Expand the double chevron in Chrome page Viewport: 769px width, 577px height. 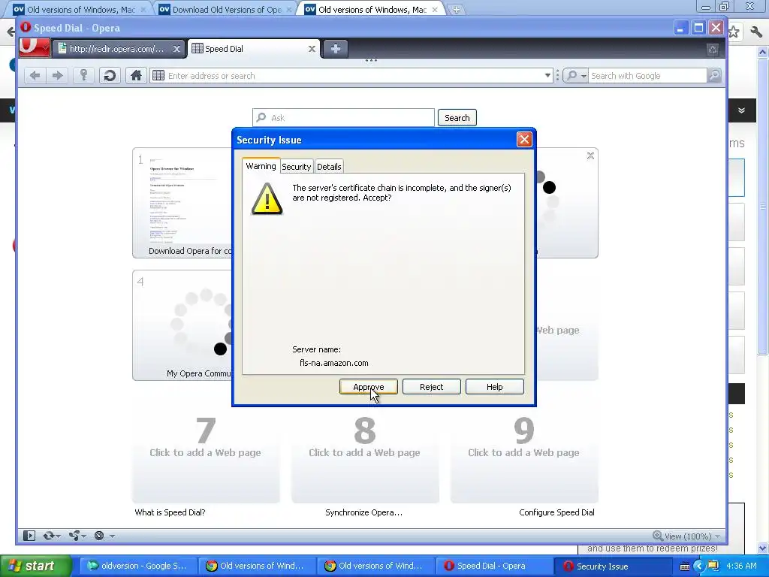tap(741, 110)
